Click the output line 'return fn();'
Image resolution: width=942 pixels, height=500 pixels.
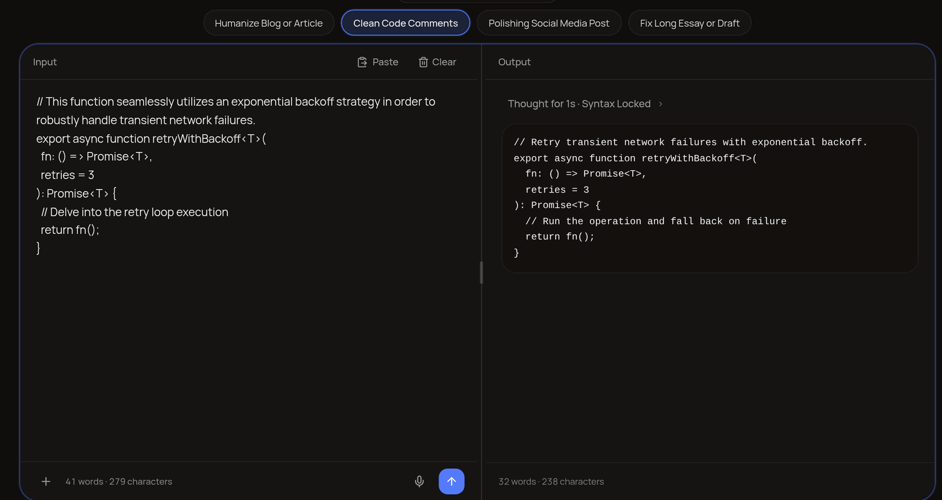(x=560, y=237)
